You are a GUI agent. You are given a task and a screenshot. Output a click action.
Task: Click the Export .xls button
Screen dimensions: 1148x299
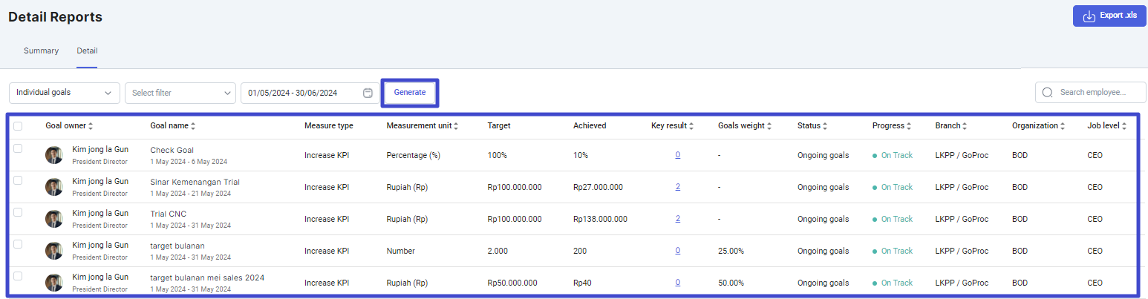click(x=1109, y=16)
